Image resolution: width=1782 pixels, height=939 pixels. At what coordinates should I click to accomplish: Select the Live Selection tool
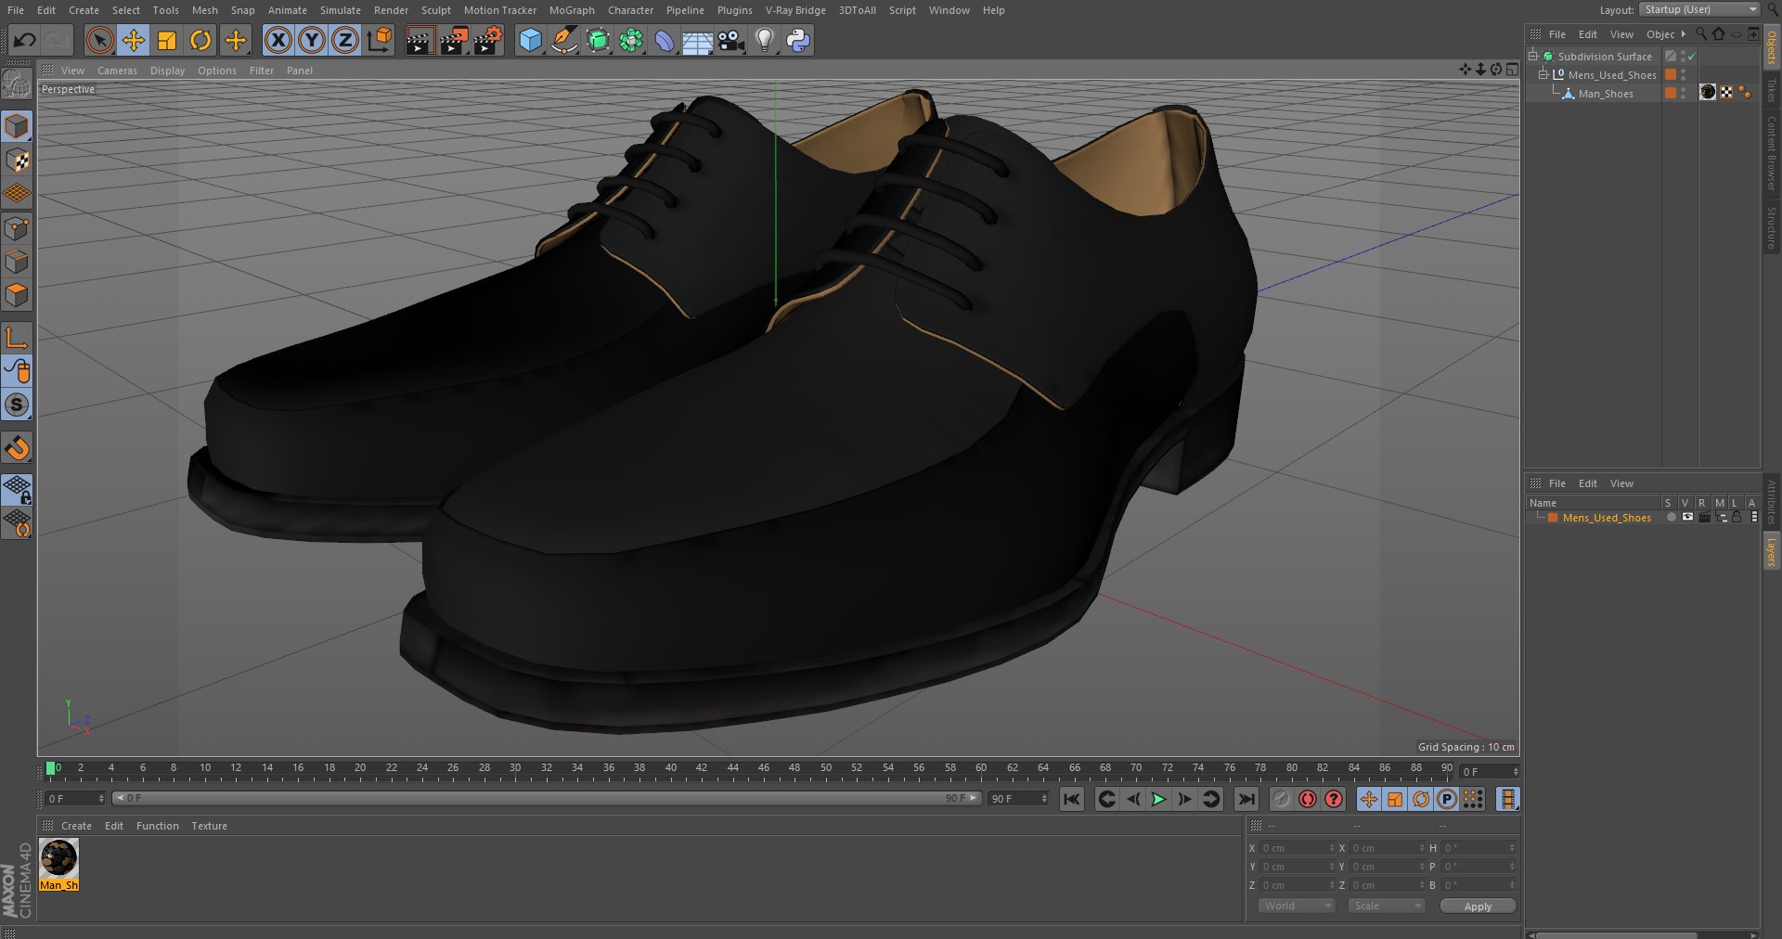[100, 40]
